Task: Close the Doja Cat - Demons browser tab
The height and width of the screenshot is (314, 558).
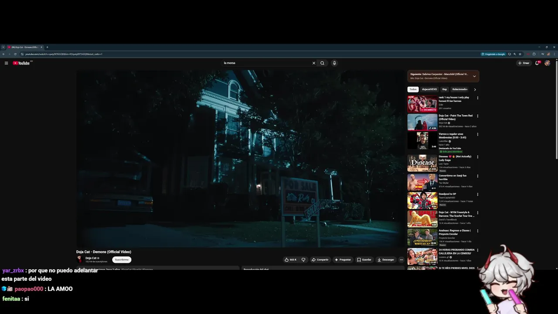Action: coord(41,47)
